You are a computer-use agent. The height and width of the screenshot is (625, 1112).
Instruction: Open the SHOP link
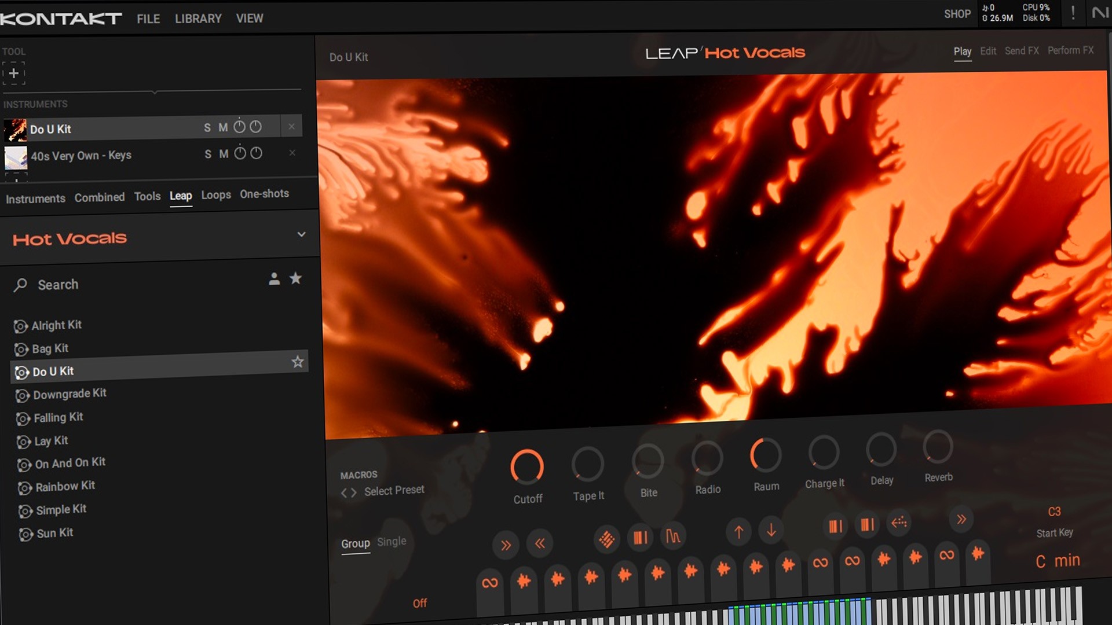pyautogui.click(x=957, y=14)
